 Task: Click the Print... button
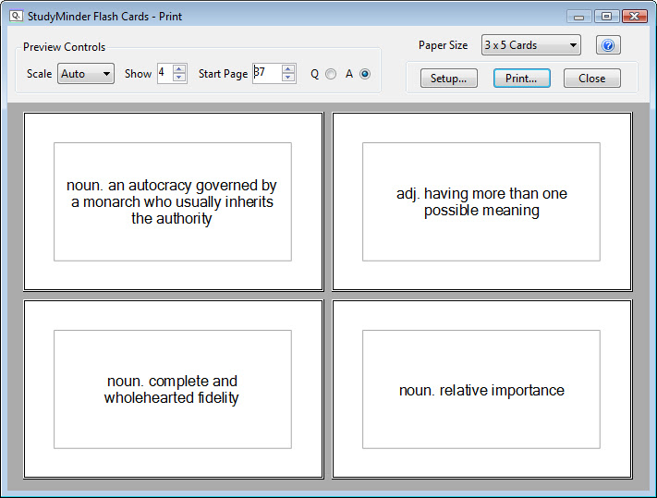(x=522, y=79)
